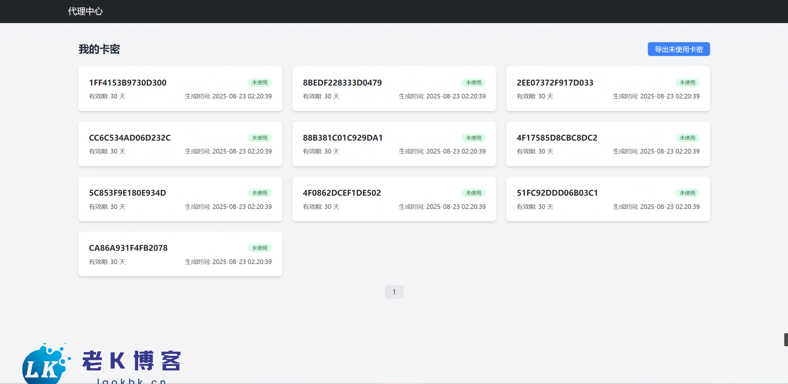Select card key 5C853F9E180E934D
Screen dimensions: 788x384
127,193
